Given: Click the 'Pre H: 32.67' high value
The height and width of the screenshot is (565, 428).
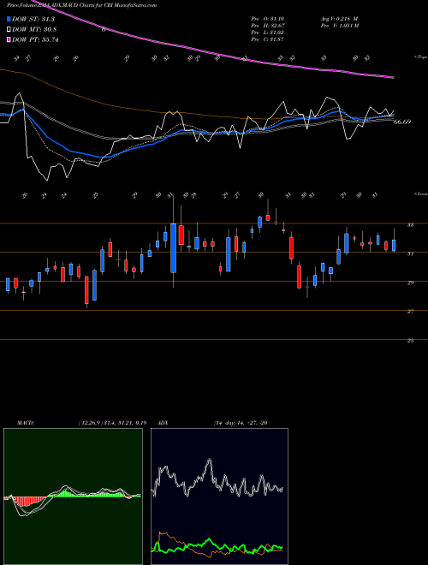Looking at the screenshot, I should point(267,26).
